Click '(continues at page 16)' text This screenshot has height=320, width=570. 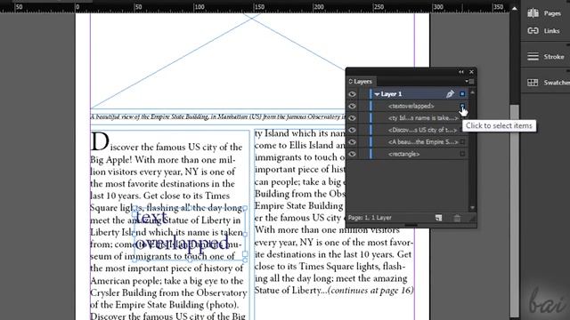[x=370, y=291]
